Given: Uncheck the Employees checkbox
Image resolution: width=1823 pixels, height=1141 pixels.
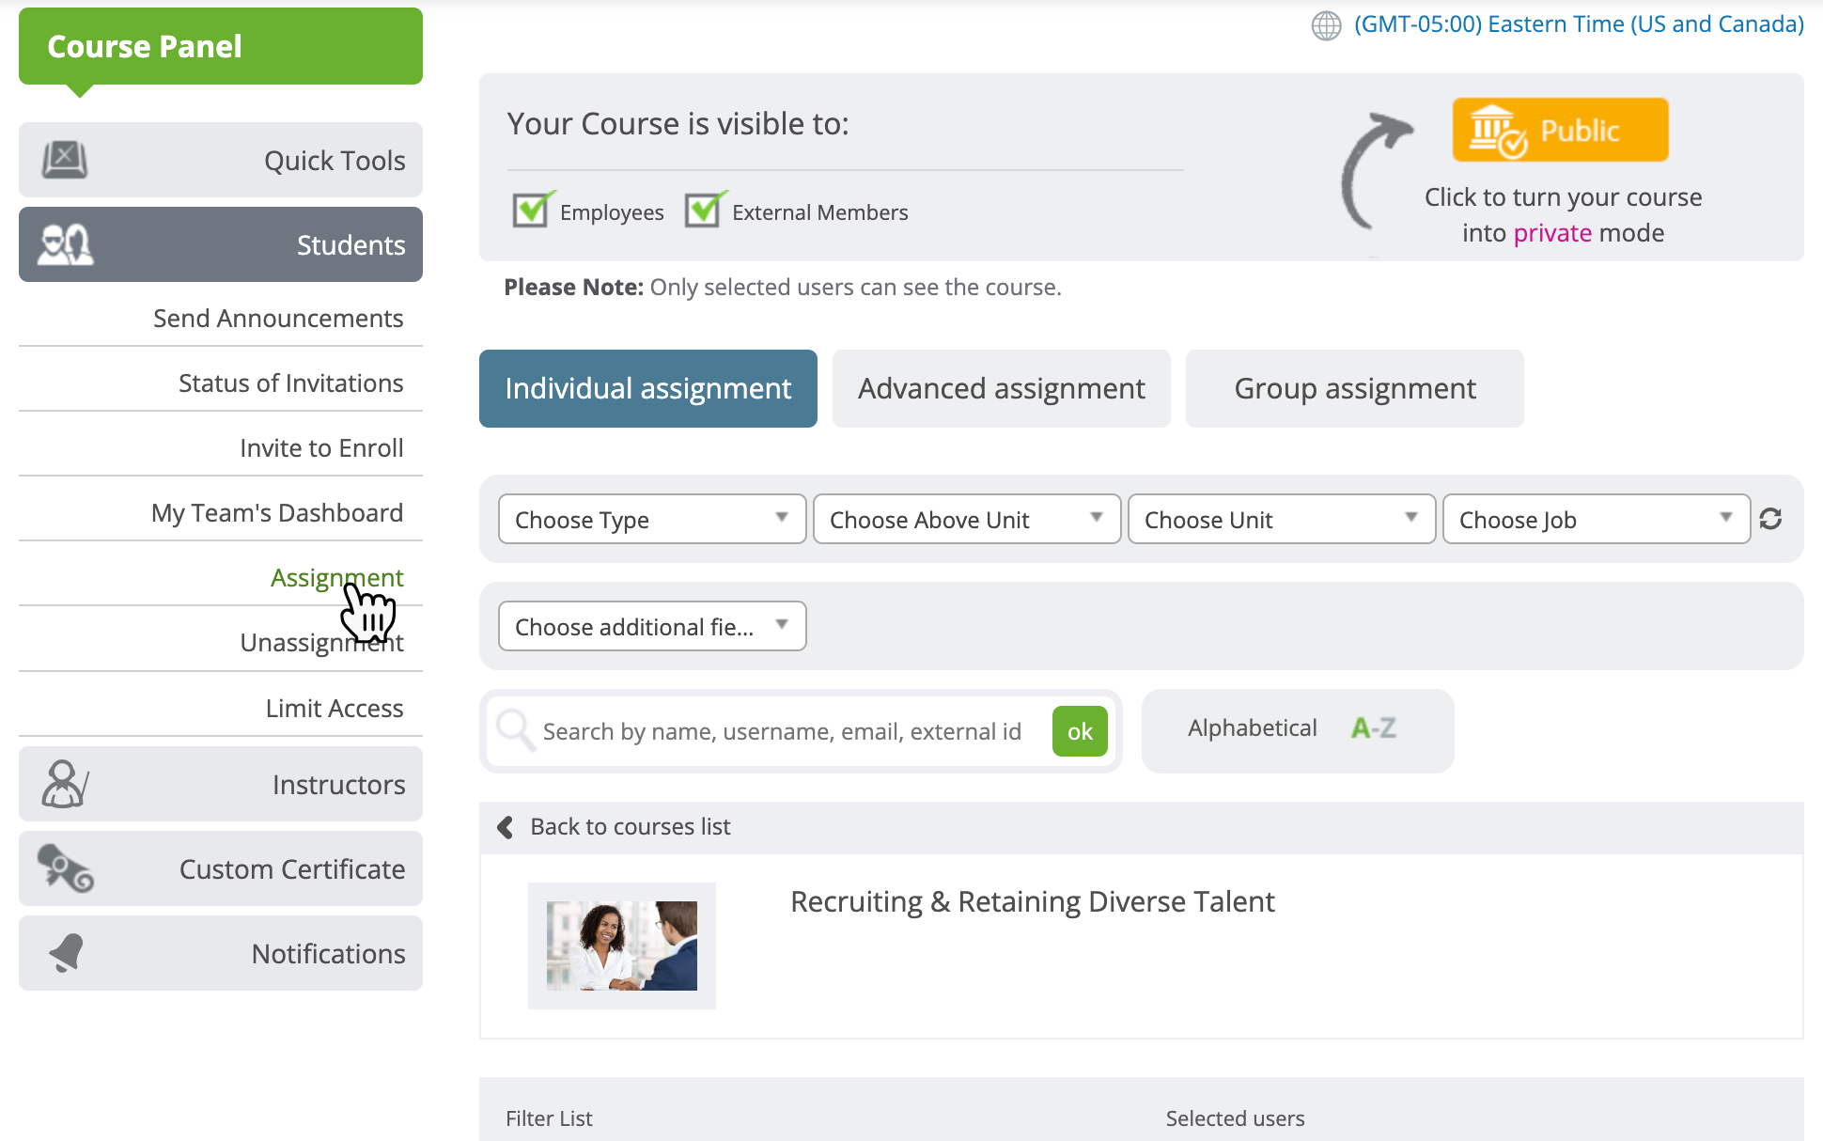Looking at the screenshot, I should (x=532, y=211).
